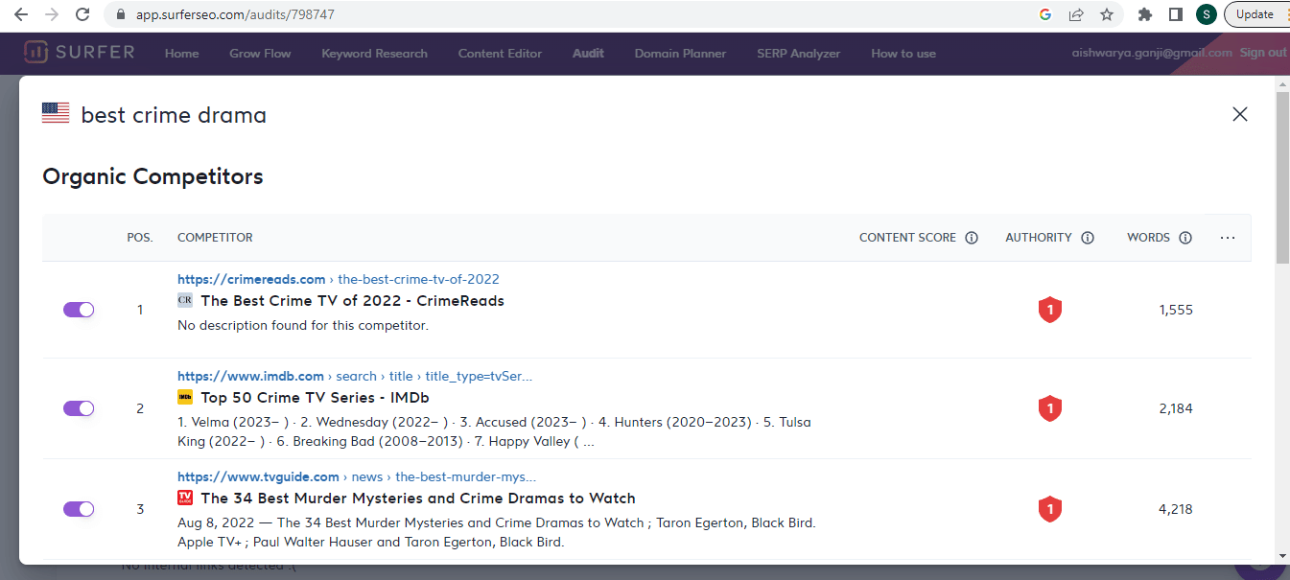Show Words info icon
The width and height of the screenshot is (1290, 580).
coord(1185,238)
